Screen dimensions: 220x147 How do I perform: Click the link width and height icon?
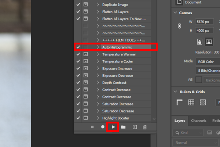coord(180,26)
